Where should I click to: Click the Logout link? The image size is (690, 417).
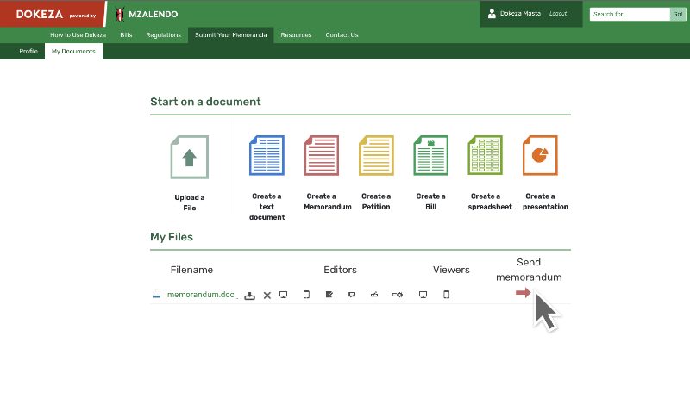558,14
